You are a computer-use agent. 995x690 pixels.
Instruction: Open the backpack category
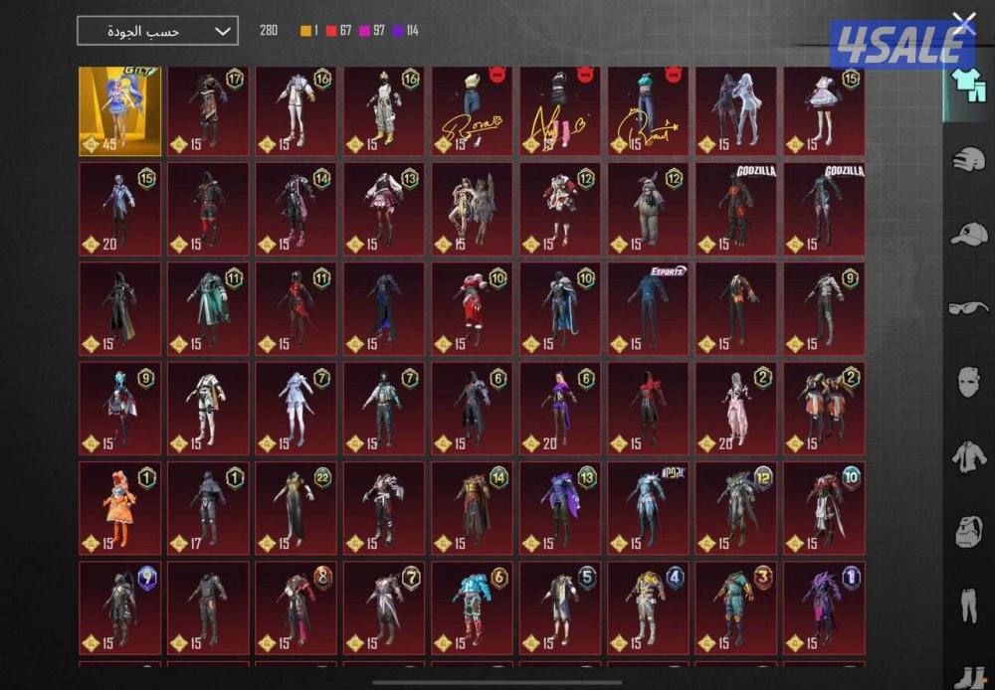pyautogui.click(x=966, y=531)
